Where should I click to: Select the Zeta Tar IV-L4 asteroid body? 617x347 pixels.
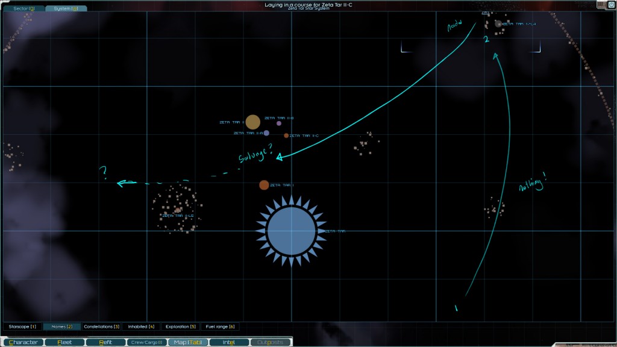point(498,24)
